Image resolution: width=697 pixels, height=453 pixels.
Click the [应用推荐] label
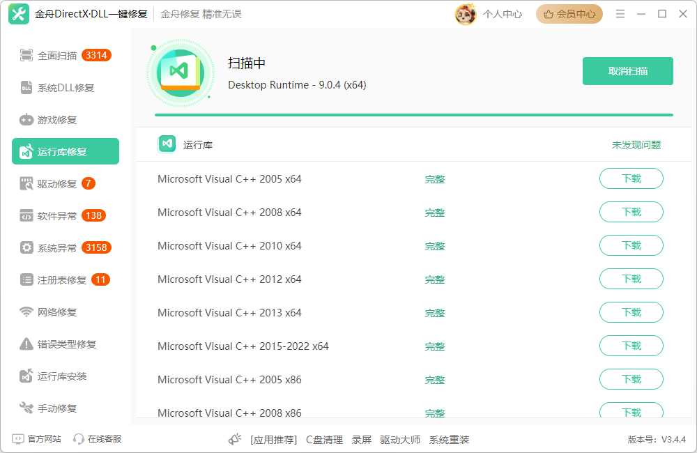(x=273, y=440)
